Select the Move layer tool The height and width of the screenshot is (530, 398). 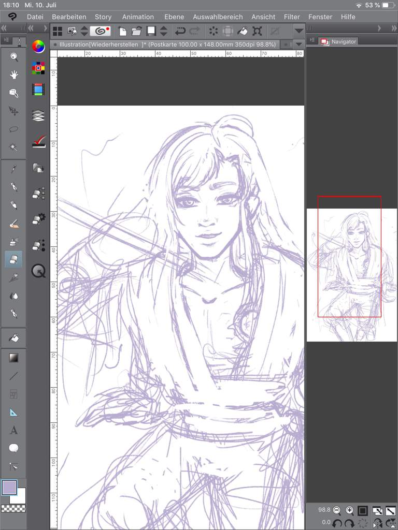coord(13,111)
